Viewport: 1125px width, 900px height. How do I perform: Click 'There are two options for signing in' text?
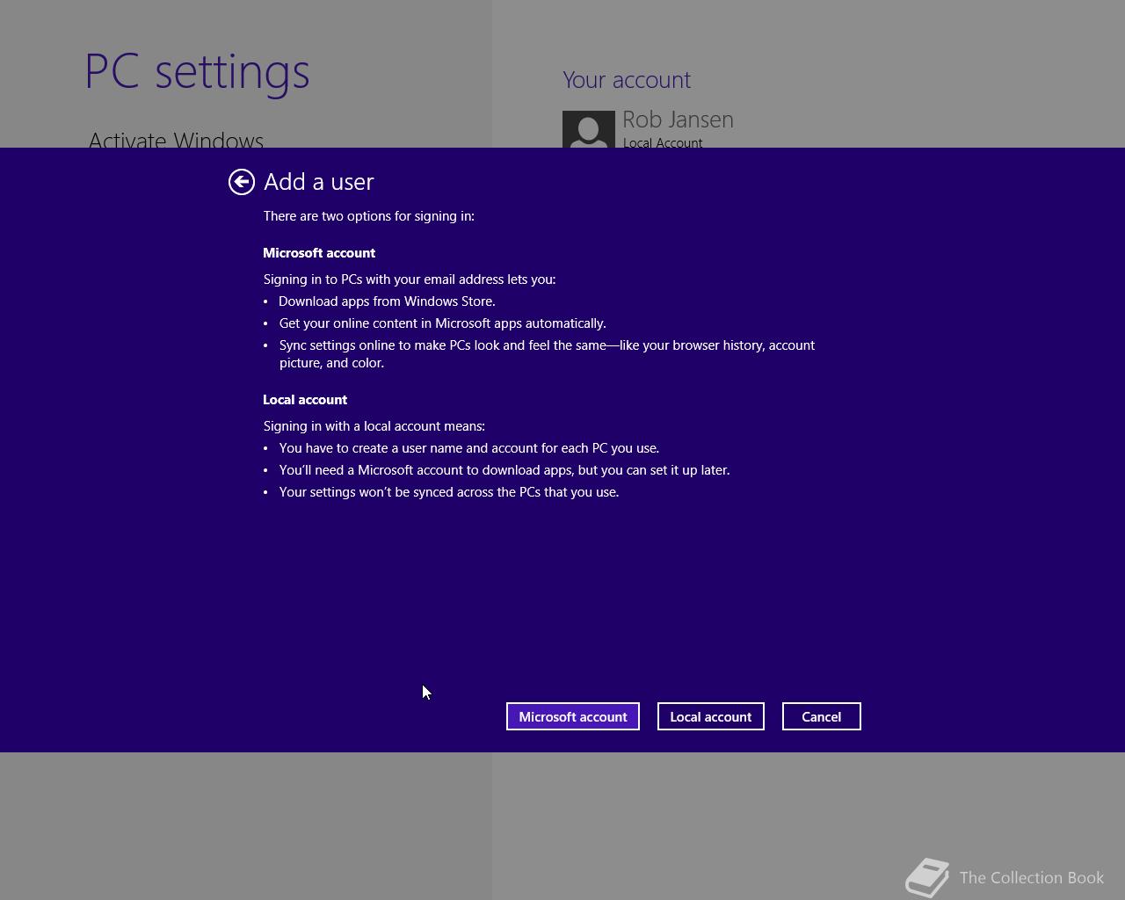369,216
